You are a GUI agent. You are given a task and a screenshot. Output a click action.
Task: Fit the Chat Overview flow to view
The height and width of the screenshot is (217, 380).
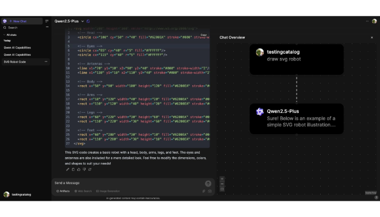(x=222, y=189)
